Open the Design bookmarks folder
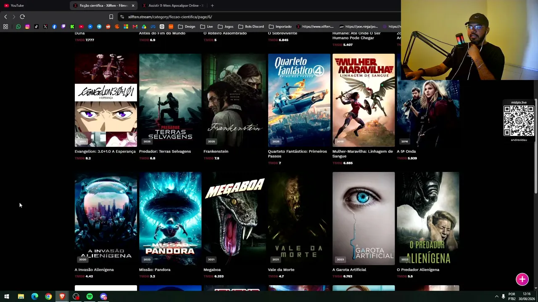 pos(187,26)
